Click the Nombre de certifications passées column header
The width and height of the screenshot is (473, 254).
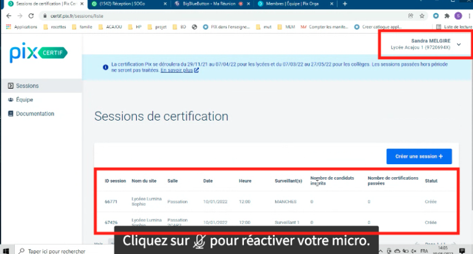pos(393,180)
